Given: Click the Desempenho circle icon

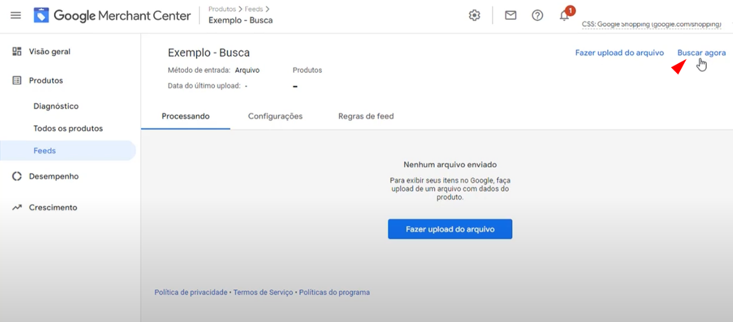Looking at the screenshot, I should tap(17, 176).
